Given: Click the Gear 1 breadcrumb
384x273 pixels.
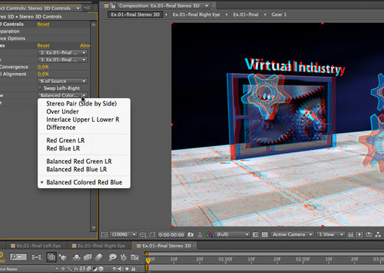Looking at the screenshot, I should click(x=279, y=15).
